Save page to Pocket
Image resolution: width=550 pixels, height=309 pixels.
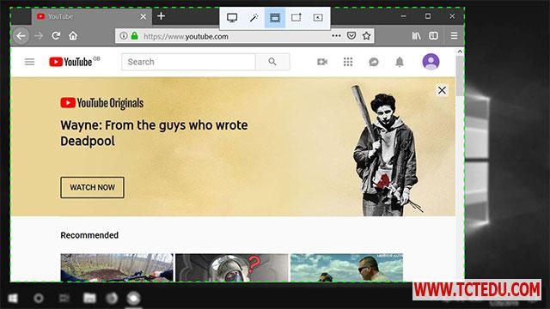coord(351,36)
